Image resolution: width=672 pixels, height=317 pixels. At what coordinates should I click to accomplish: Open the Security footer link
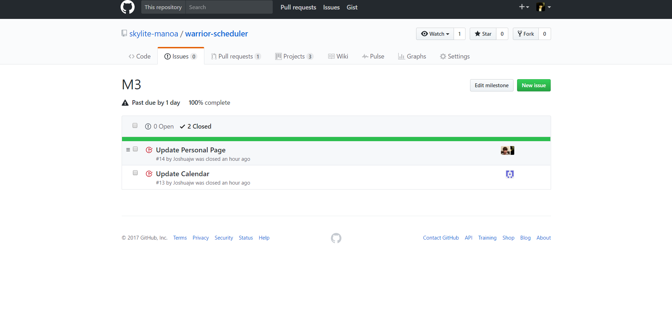224,238
